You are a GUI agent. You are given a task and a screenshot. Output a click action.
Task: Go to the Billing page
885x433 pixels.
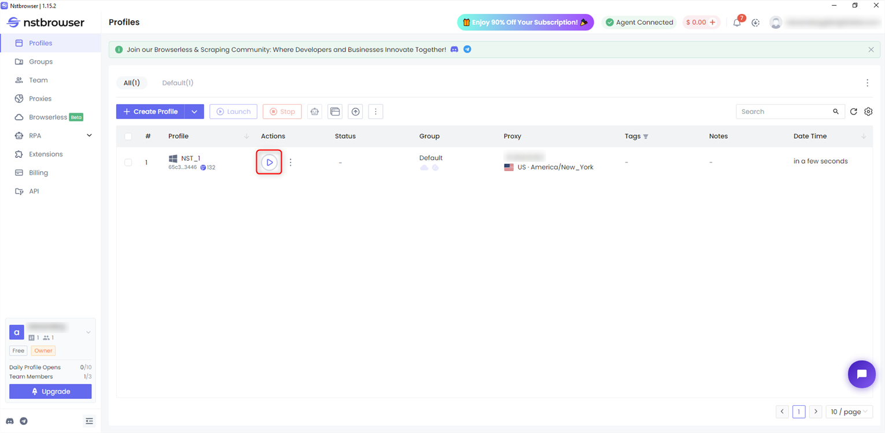[x=50, y=172]
